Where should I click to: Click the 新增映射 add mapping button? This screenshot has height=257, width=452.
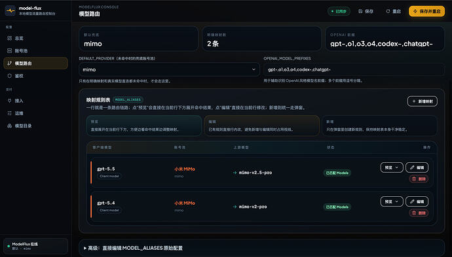[x=423, y=101]
